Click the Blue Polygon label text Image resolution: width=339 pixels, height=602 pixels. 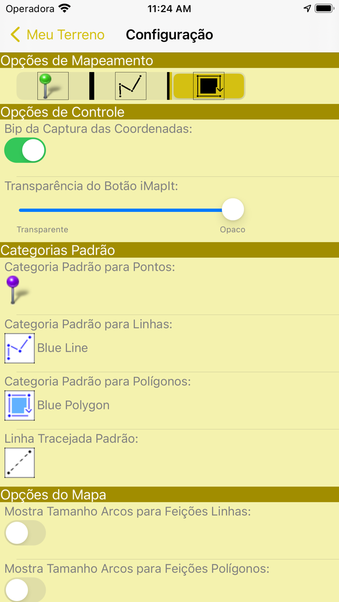[74, 405]
